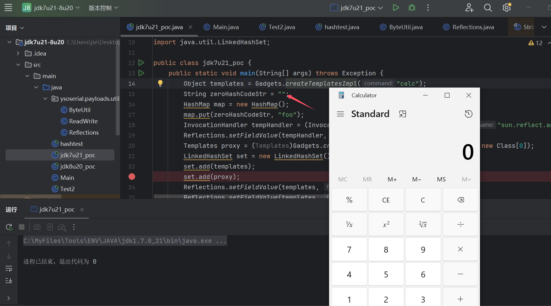Switch to the Main.java editor tab

[x=221, y=27]
